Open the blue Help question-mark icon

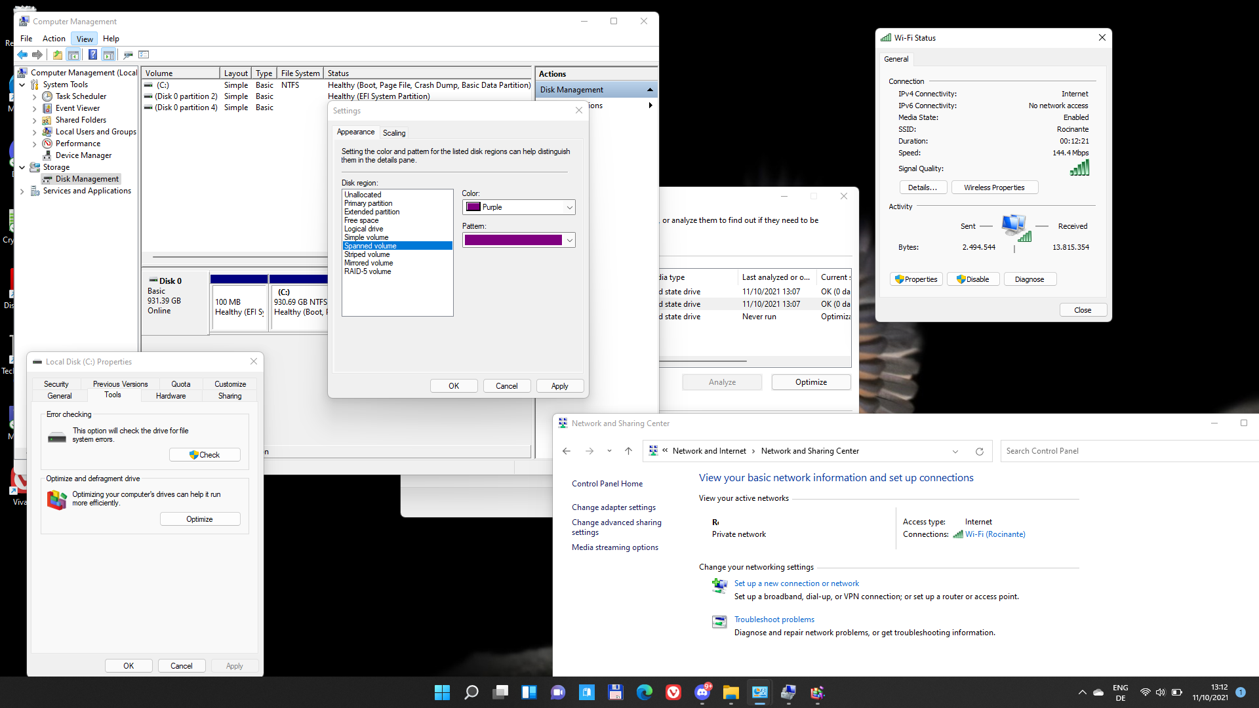92,55
